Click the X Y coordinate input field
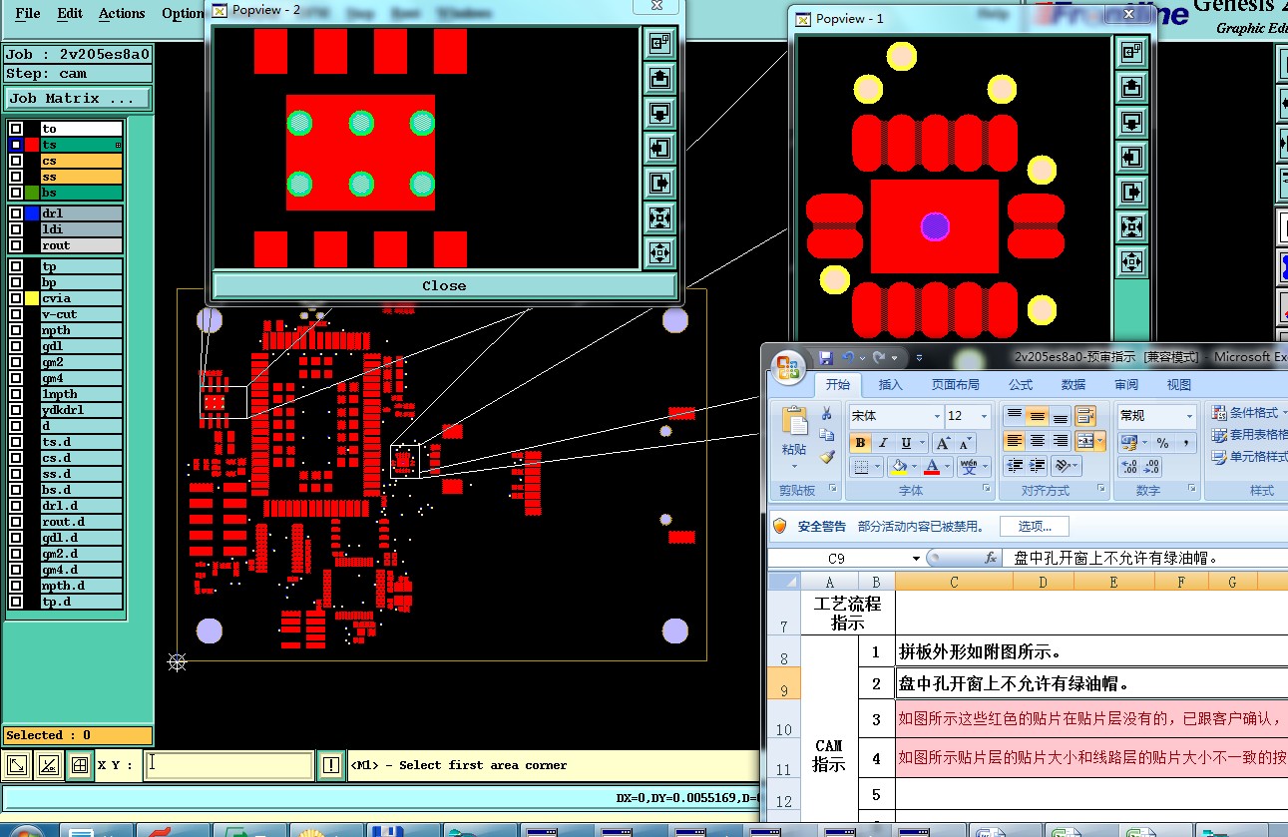The image size is (1288, 837). 228,765
